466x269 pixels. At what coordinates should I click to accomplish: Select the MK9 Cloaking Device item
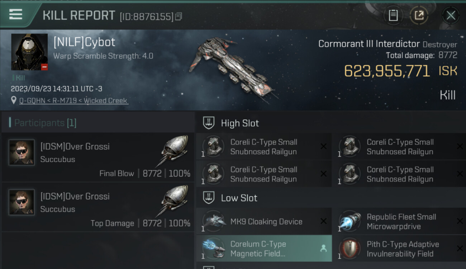264,221
